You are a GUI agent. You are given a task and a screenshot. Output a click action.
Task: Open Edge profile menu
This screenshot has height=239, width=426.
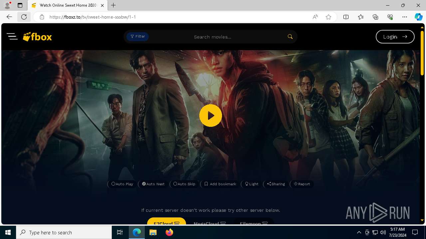7,5
